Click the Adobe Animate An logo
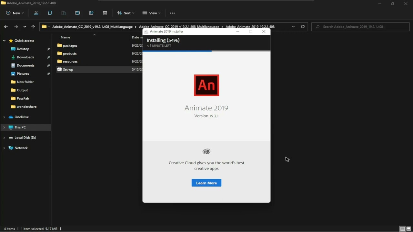This screenshot has height=232, width=413. [206, 85]
